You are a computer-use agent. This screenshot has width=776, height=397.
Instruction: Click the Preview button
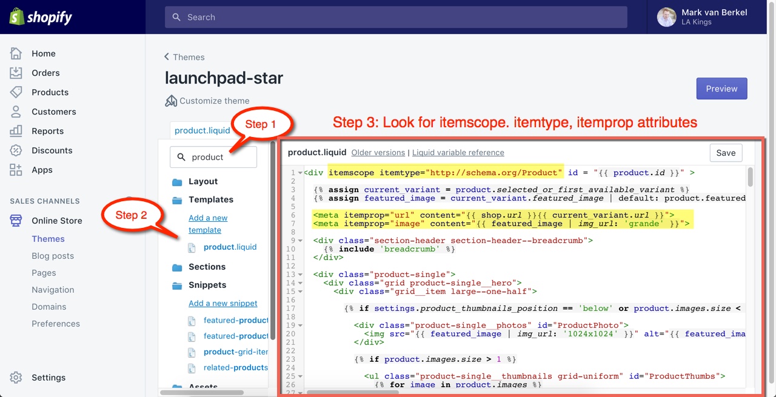coord(721,88)
